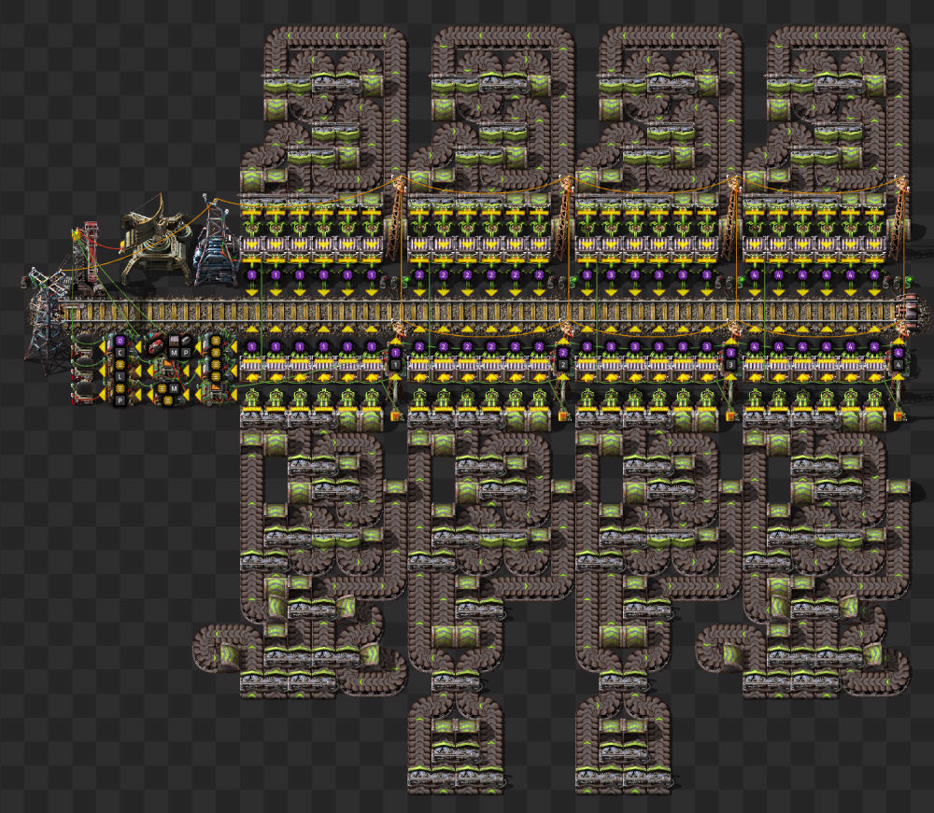Click the gray 4 signal in station combinator
934x813 pixels.
[x=898, y=365]
